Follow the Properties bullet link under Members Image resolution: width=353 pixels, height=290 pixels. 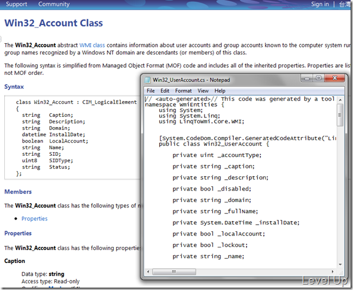(35, 219)
